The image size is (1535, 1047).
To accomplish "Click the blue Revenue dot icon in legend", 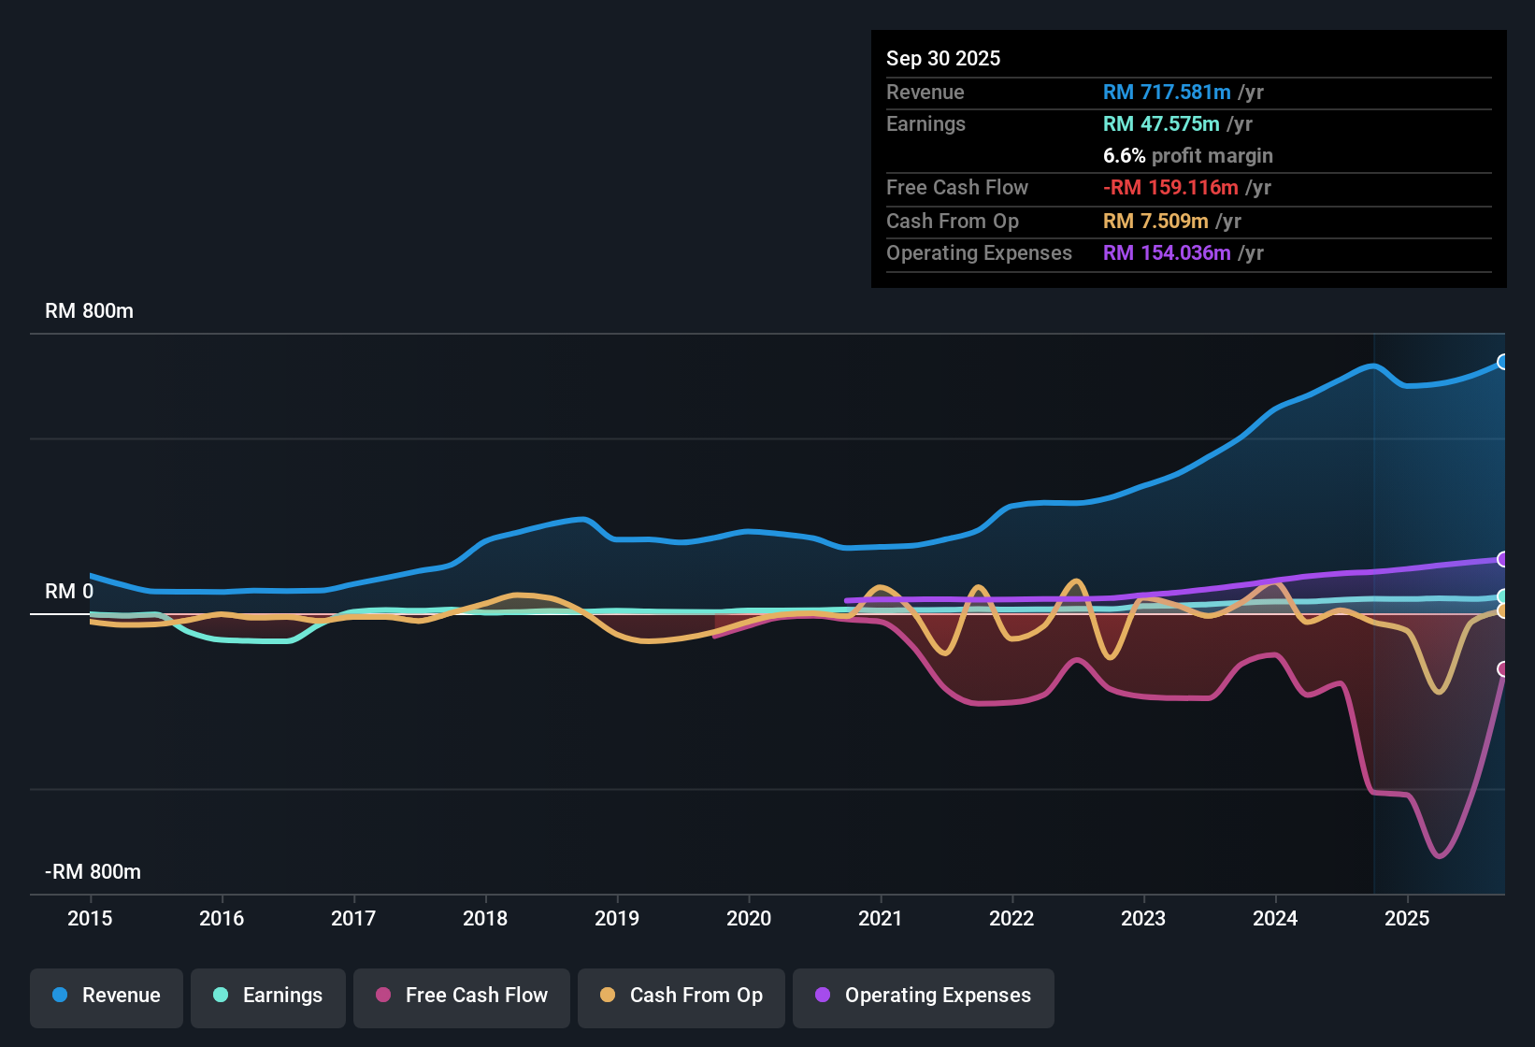I will coord(59,996).
